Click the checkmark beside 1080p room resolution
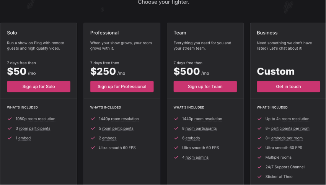The height and width of the screenshot is (185, 326). coord(10,119)
